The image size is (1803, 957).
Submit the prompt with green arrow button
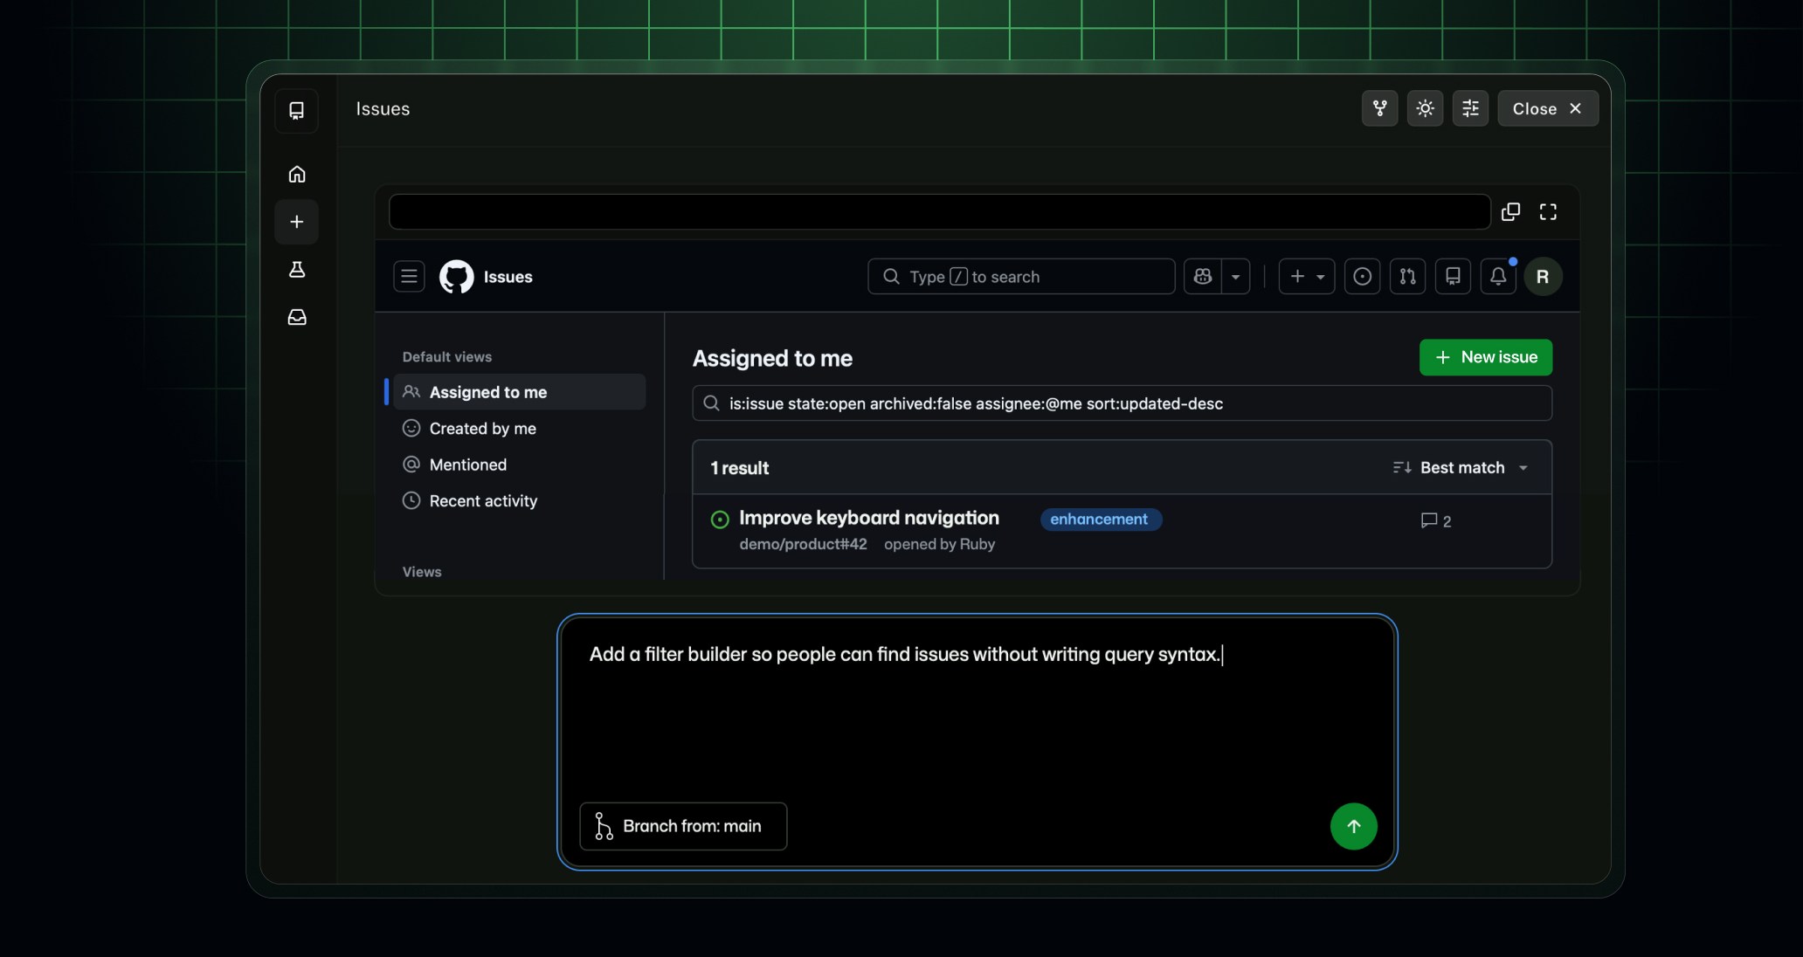[1353, 826]
